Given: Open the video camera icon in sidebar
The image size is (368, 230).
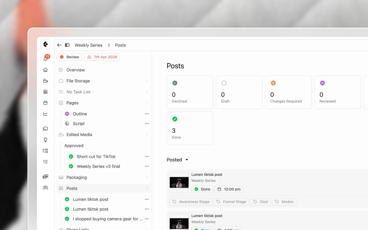Looking at the screenshot, I should pos(46,81).
